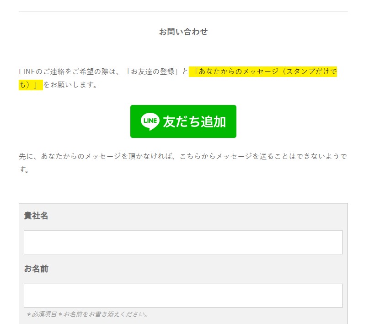The height and width of the screenshot is (324, 369).
Task: Select the お問い合わせ heading
Action: coord(183,32)
